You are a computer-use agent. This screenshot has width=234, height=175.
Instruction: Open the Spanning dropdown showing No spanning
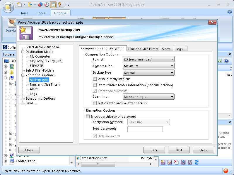[x=148, y=97]
